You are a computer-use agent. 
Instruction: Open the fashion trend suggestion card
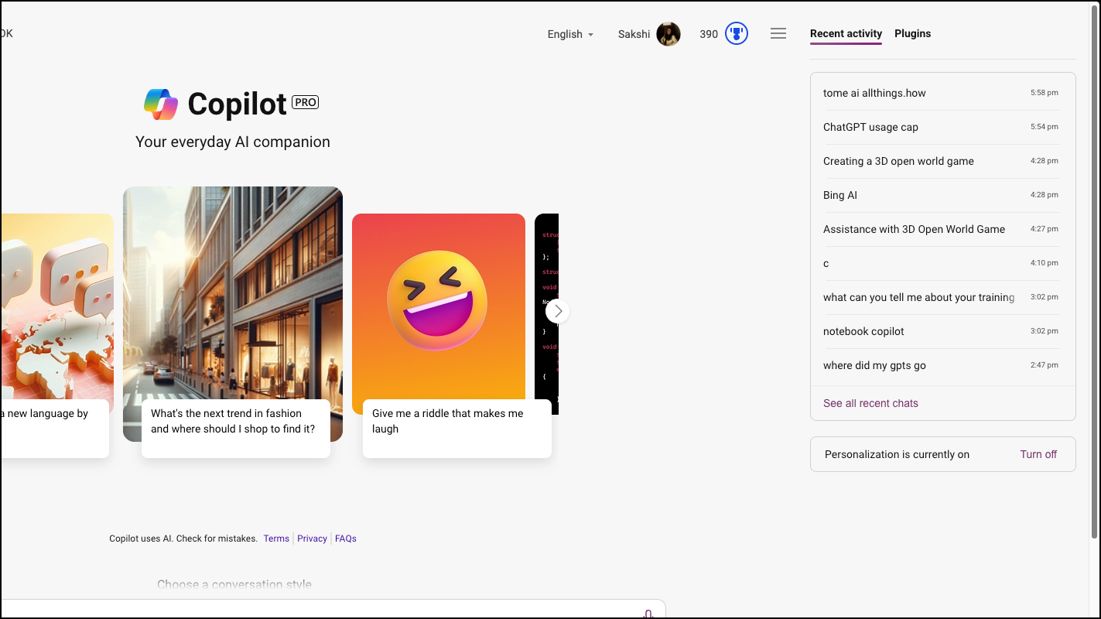point(233,322)
